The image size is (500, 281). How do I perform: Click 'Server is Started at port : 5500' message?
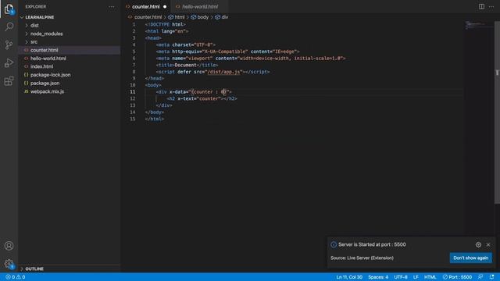tap(372, 244)
